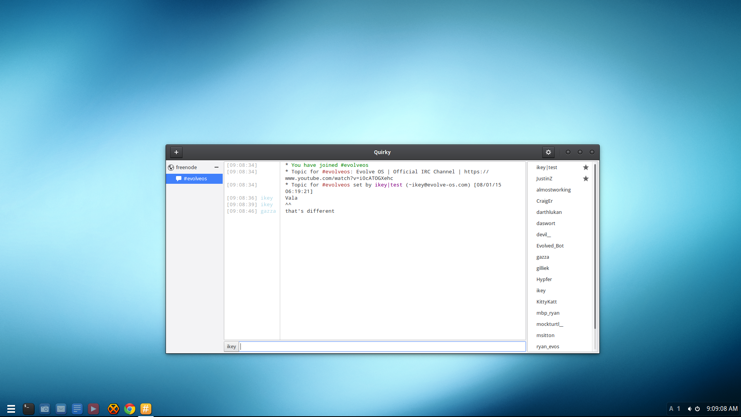
Task: Click the star next to ikey|test
Action: (x=586, y=167)
